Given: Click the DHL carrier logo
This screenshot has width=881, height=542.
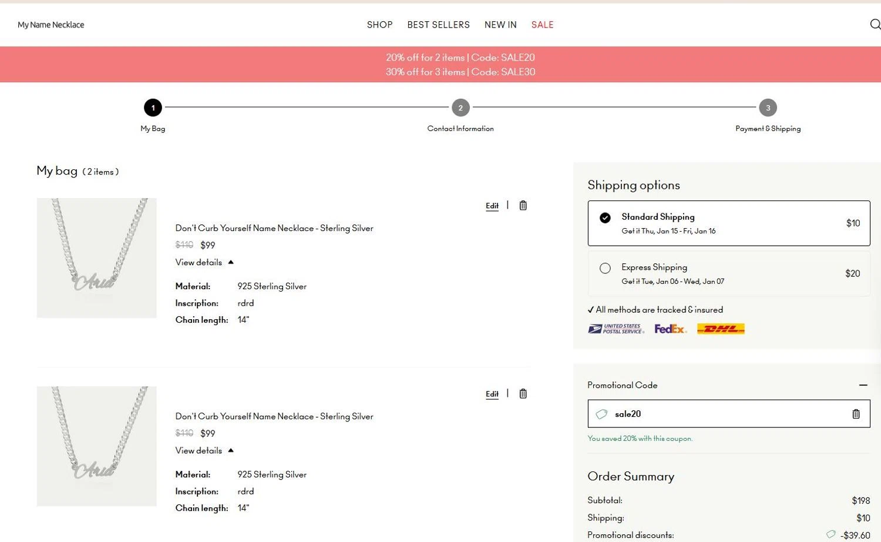Looking at the screenshot, I should (x=721, y=329).
